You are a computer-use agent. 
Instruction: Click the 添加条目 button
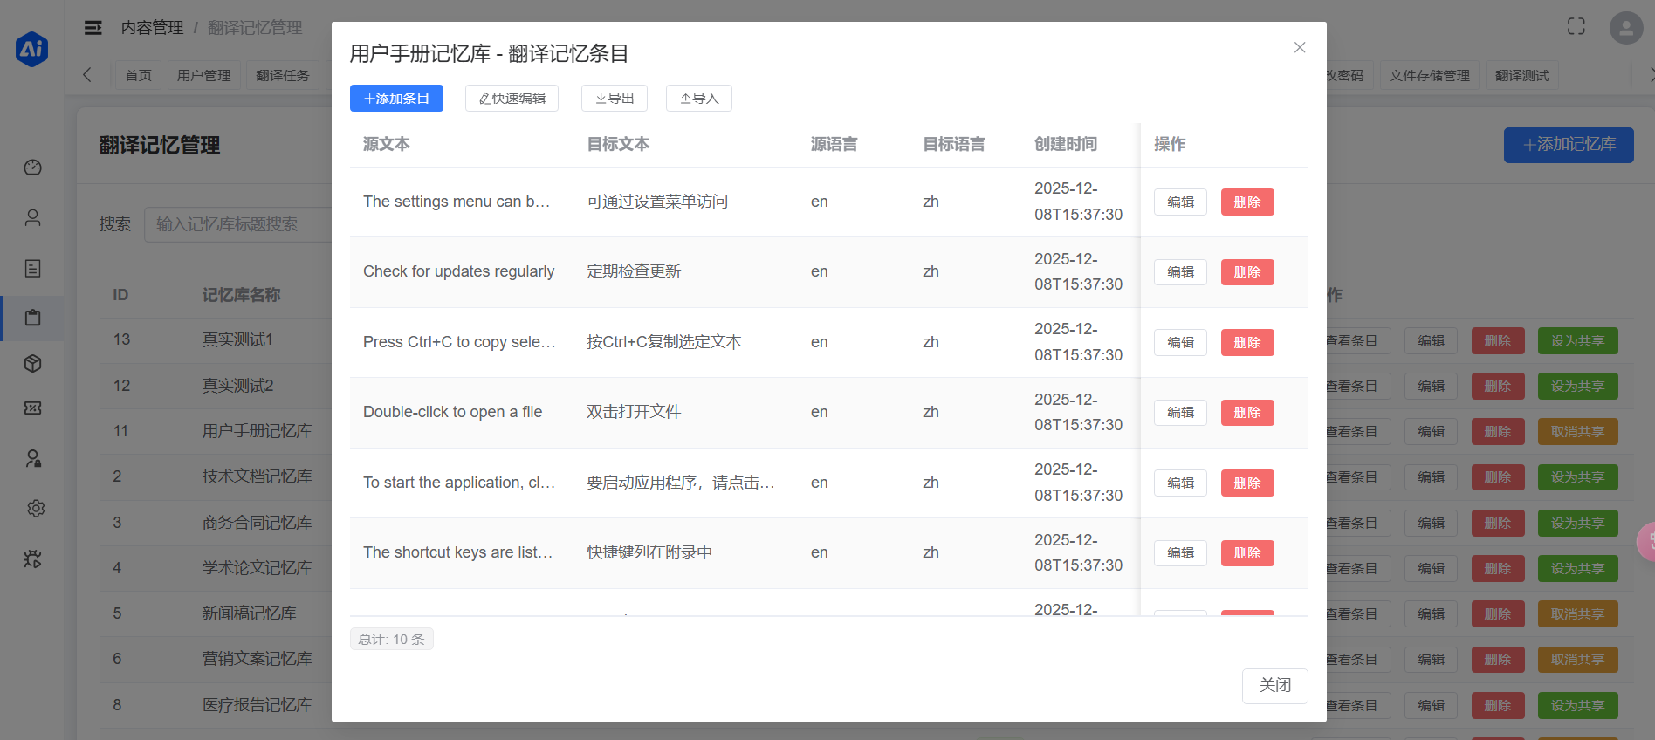pyautogui.click(x=396, y=99)
